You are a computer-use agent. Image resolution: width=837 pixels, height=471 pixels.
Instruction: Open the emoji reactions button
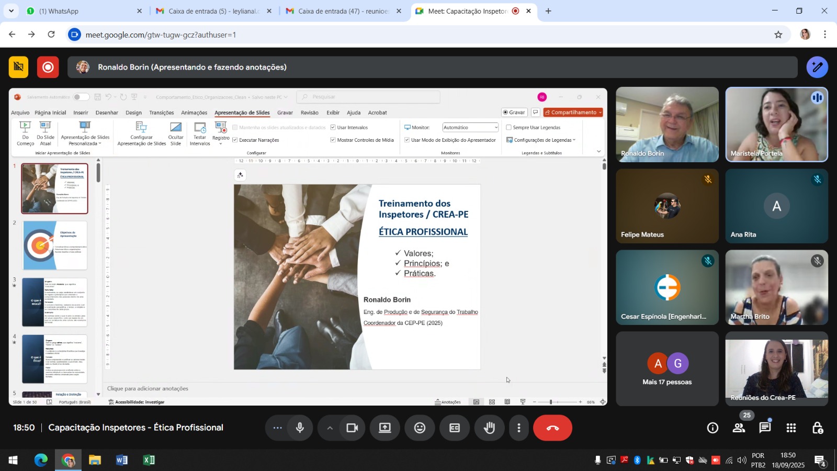click(420, 428)
